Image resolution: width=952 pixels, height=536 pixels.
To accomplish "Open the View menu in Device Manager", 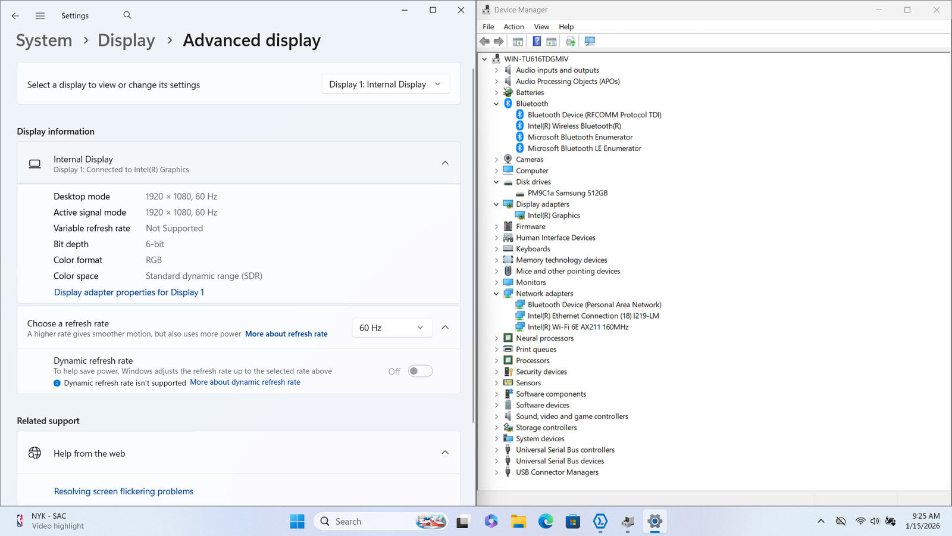I will click(541, 27).
